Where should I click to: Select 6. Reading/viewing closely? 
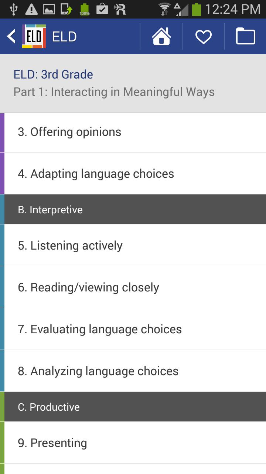[133, 287]
